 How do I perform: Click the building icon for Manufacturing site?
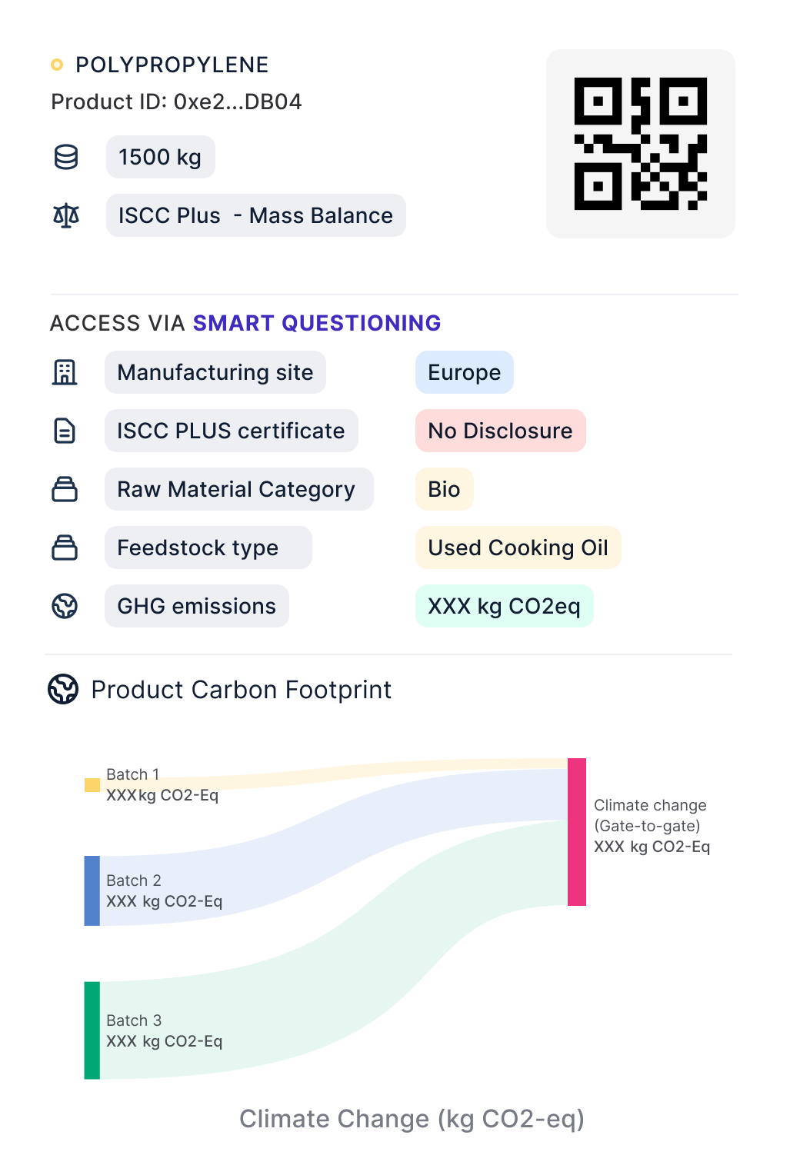65,372
